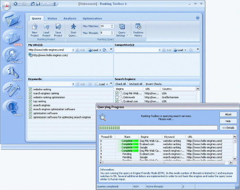Click the help question mark icon
240x190 pixels.
(x=197, y=18)
